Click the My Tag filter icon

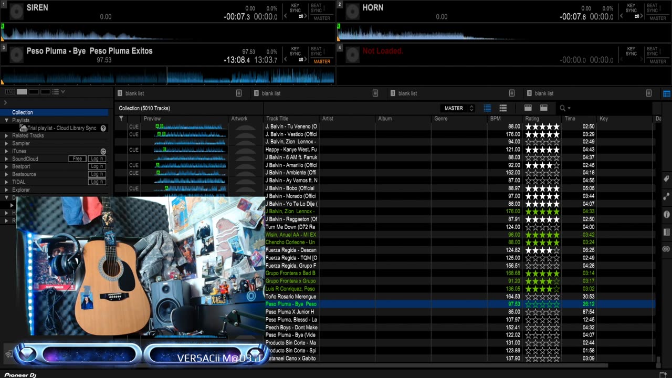[x=9, y=92]
